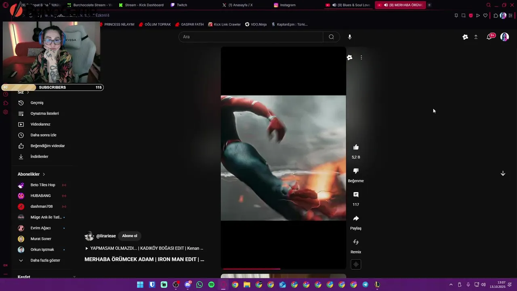This screenshot has width=517, height=291.
Task: Open the KaptanEpin bookmark
Action: 290,24
